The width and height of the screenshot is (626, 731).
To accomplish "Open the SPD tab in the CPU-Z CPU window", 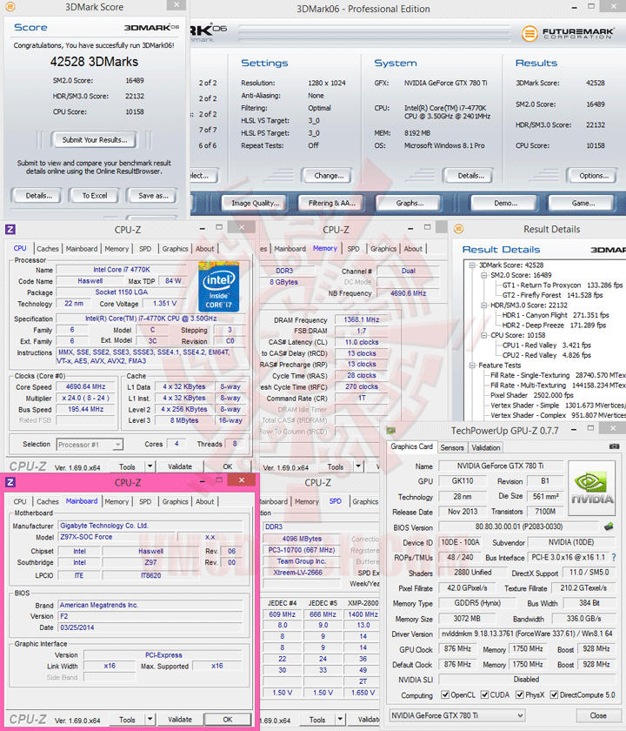I will (145, 249).
